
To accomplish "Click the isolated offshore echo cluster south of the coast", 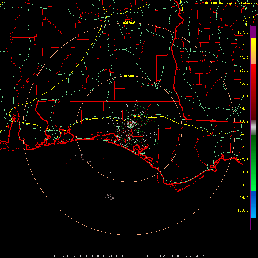I will [x=110, y=196].
